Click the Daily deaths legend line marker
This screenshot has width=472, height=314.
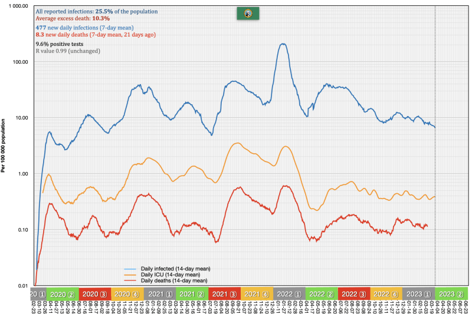(x=131, y=280)
